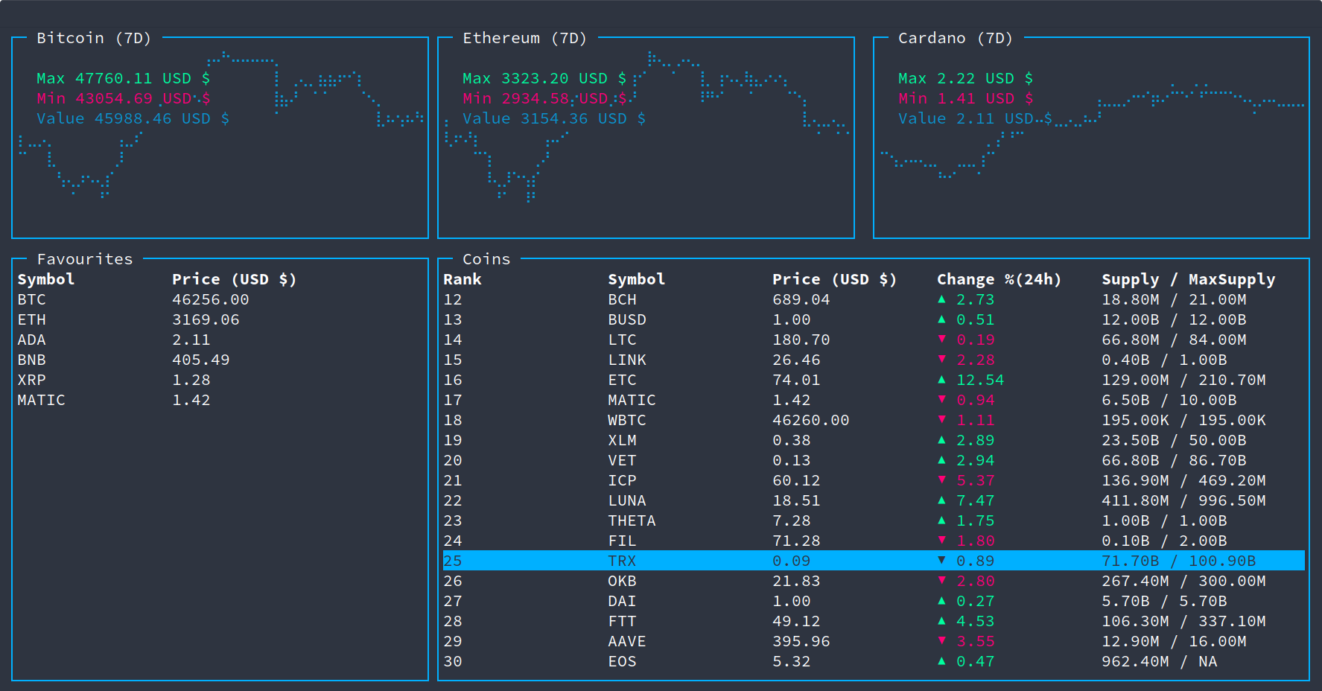Select the Ethereum (7D) chart panel title
This screenshot has height=691, width=1322.
[x=524, y=38]
